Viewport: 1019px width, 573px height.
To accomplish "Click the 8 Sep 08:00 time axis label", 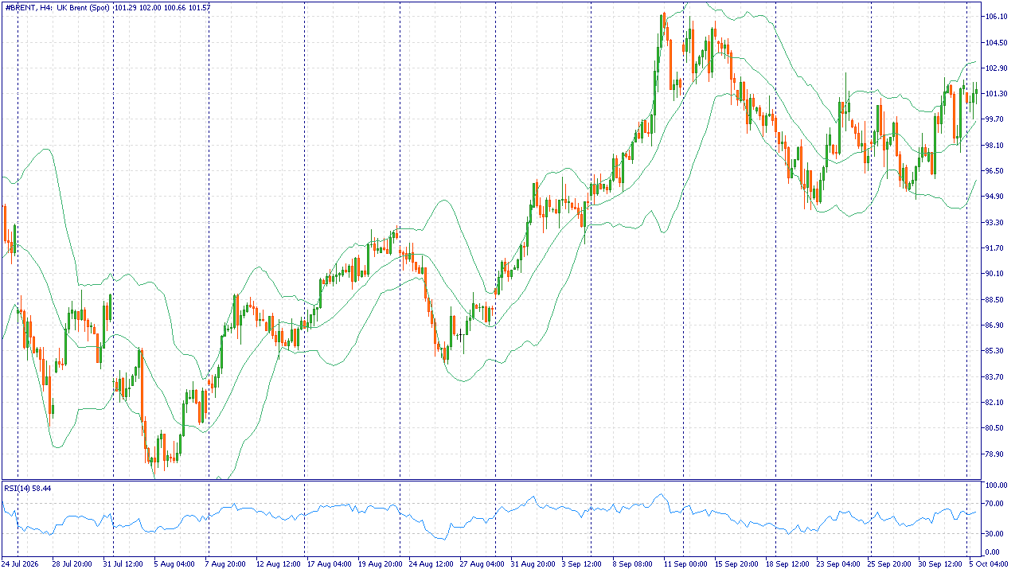I will pos(632,564).
